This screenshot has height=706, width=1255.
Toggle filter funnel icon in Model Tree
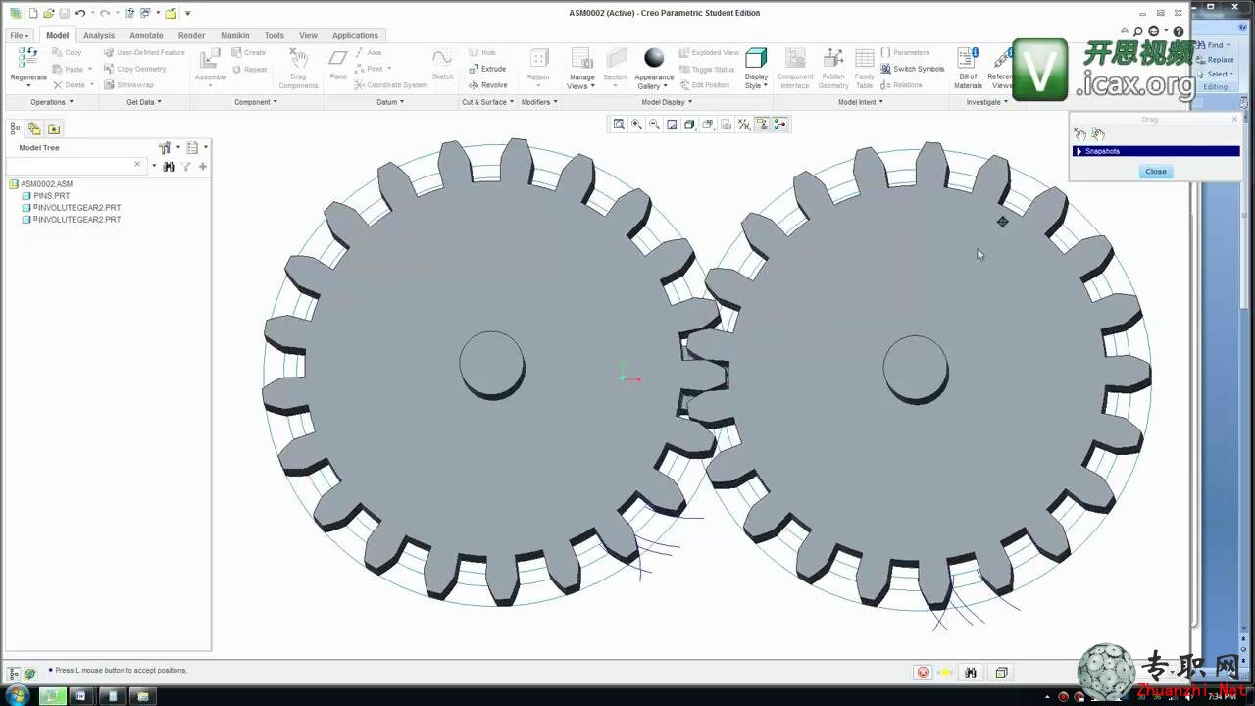click(x=186, y=167)
